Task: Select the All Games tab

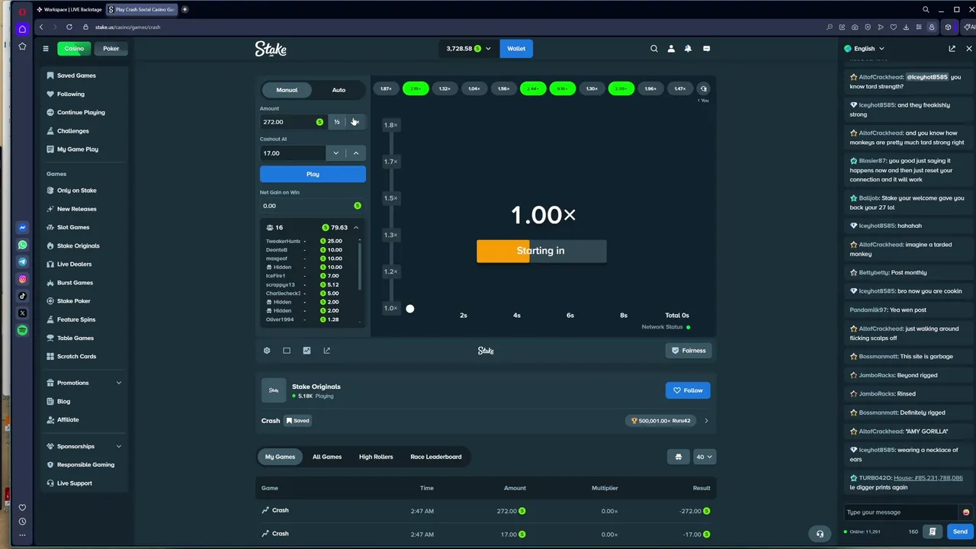Action: click(x=327, y=457)
